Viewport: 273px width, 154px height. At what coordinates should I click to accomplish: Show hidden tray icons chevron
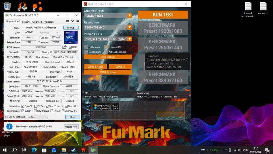coord(225,150)
